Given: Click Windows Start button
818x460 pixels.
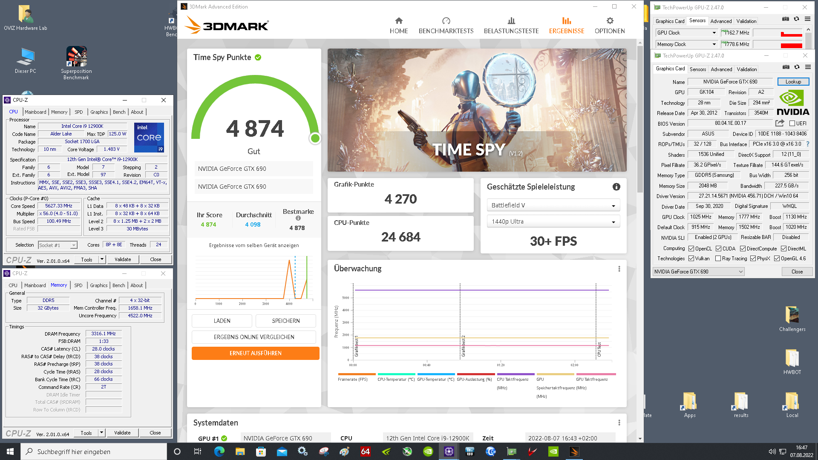Looking at the screenshot, I should pyautogui.click(x=10, y=451).
